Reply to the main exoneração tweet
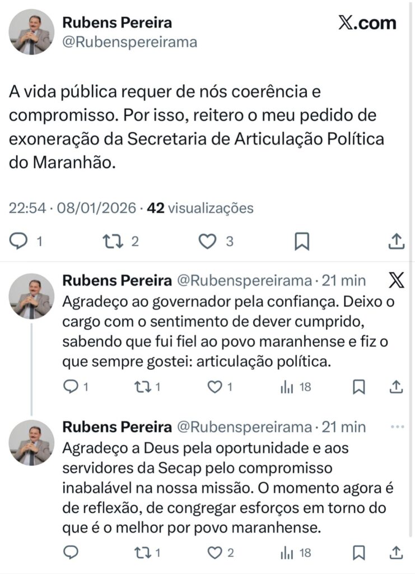Screen dimensions: 415x574 (x=19, y=241)
